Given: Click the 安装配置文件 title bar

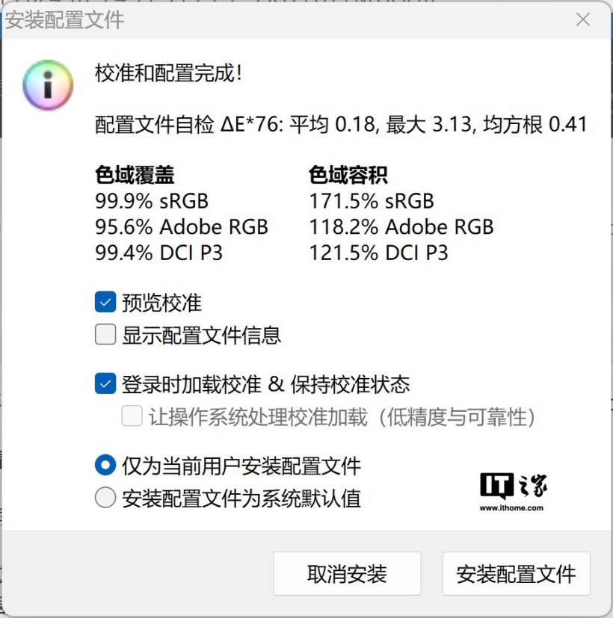Looking at the screenshot, I should (x=67, y=20).
